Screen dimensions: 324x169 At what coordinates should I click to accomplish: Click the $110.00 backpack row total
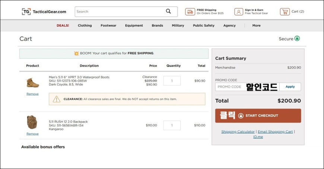(200, 125)
